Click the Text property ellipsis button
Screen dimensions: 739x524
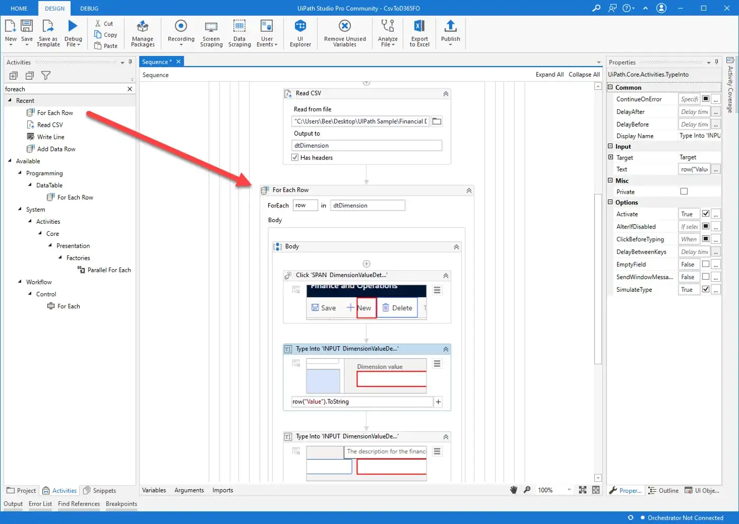click(716, 169)
